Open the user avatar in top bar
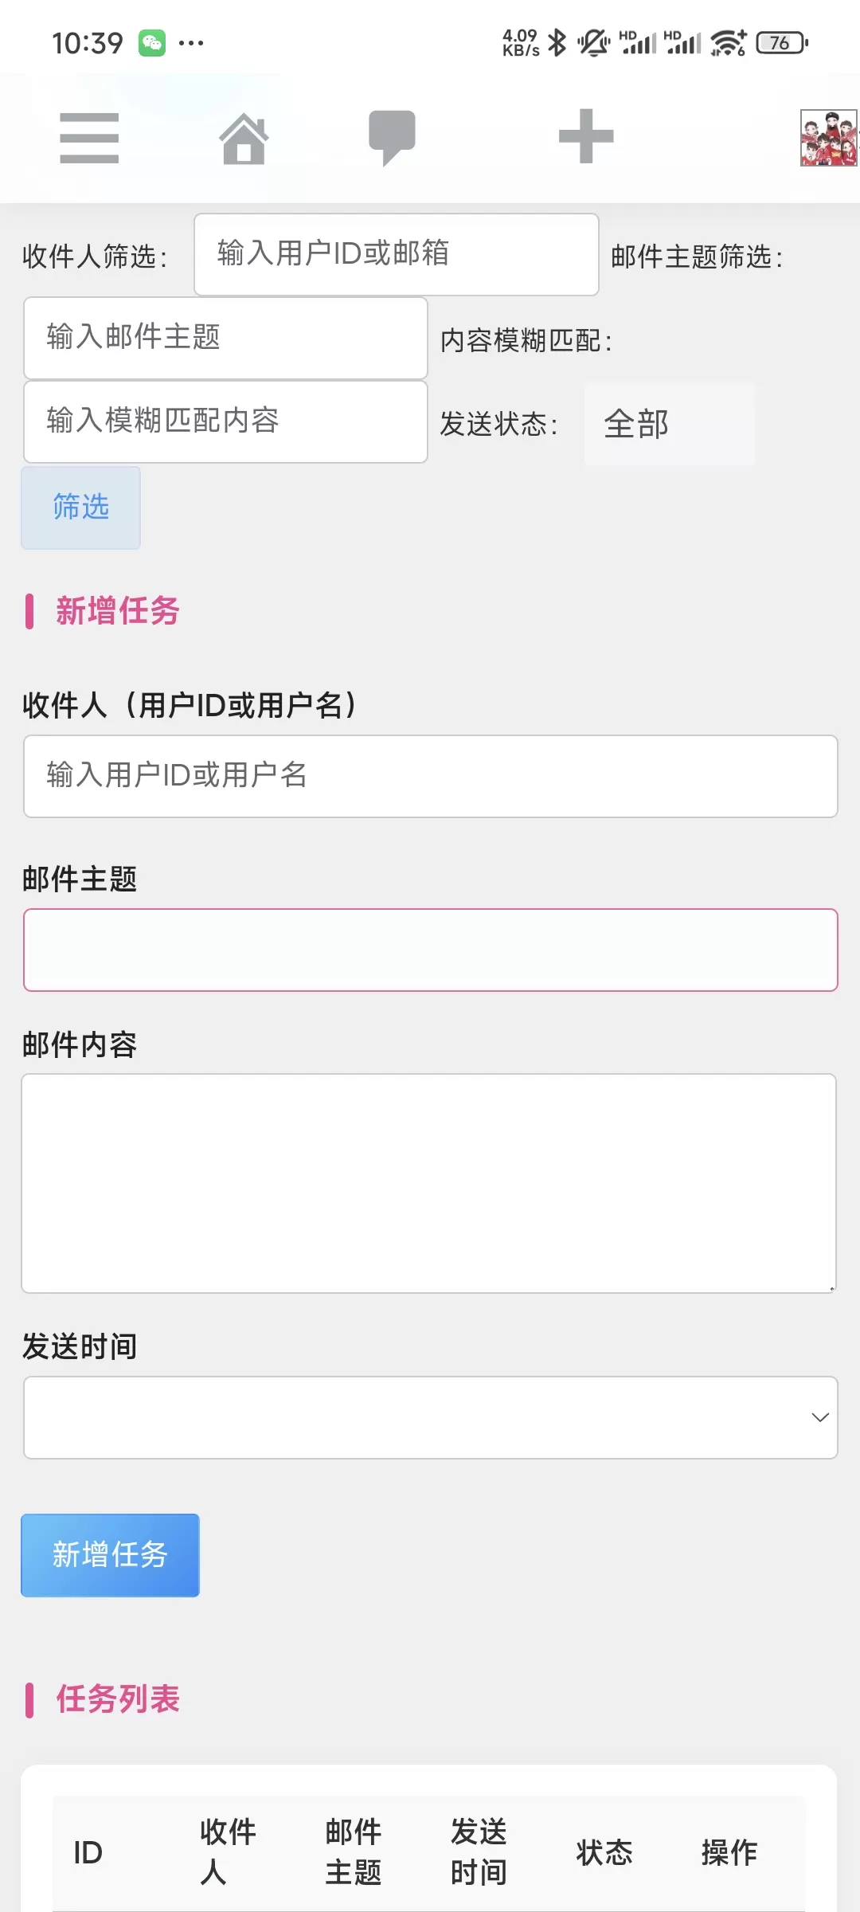The image size is (860, 1912). tap(829, 138)
